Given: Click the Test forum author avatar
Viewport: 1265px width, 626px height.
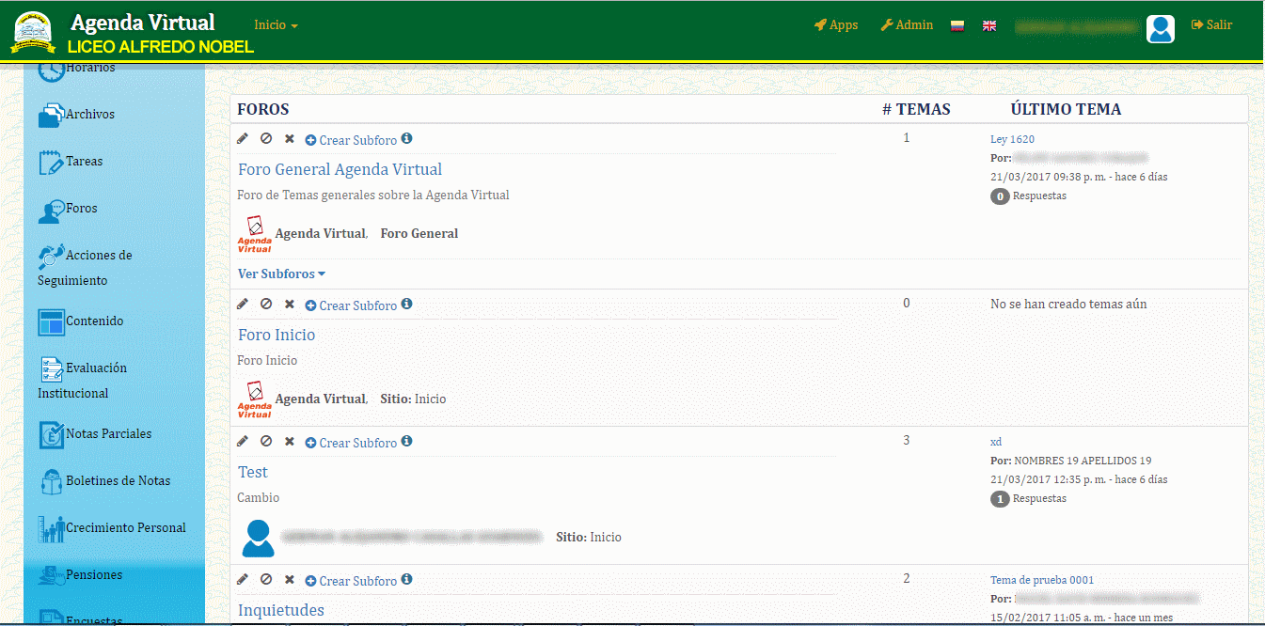Looking at the screenshot, I should coord(259,538).
